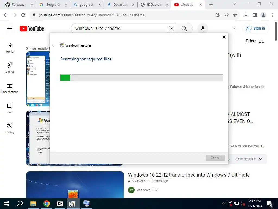
Task: Clear the YouTube search query with X
Action: click(171, 28)
